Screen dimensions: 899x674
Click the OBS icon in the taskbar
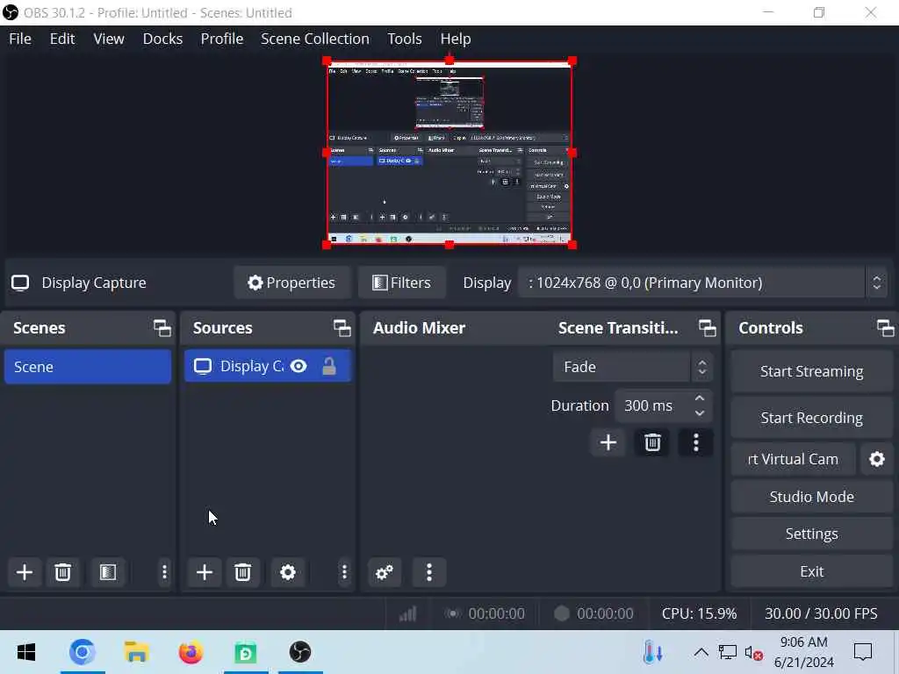300,652
